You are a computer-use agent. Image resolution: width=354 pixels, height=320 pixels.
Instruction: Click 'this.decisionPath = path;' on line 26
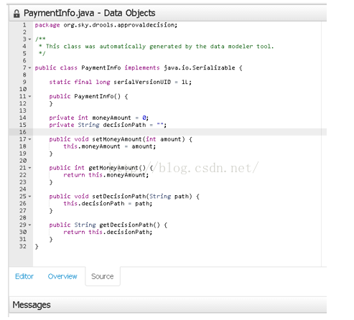point(108,204)
